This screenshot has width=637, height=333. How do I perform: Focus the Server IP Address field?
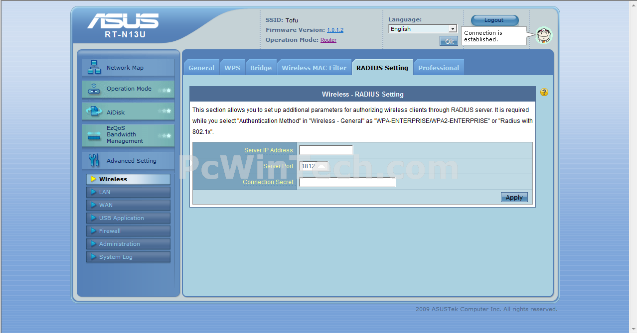(326, 150)
